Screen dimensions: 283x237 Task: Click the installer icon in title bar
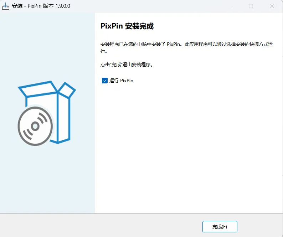click(5, 6)
